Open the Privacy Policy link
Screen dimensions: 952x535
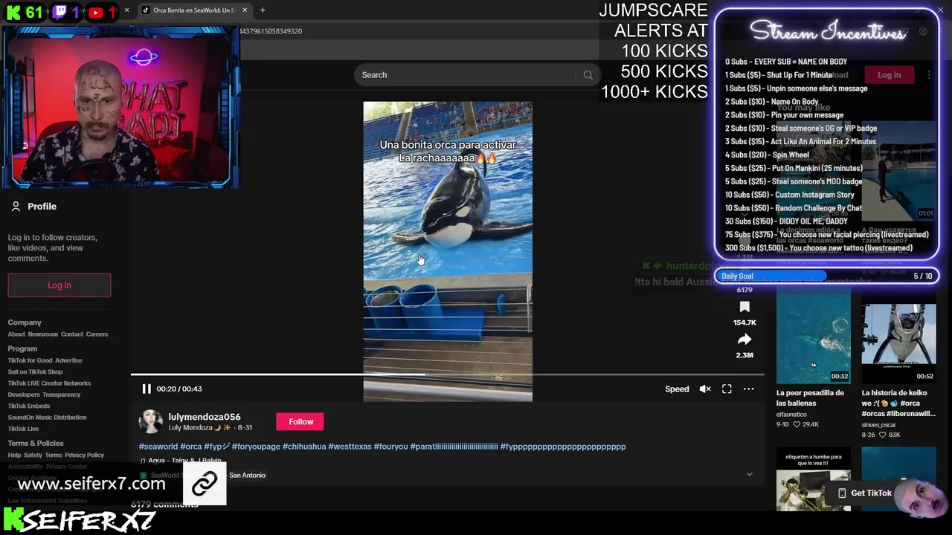coord(84,455)
